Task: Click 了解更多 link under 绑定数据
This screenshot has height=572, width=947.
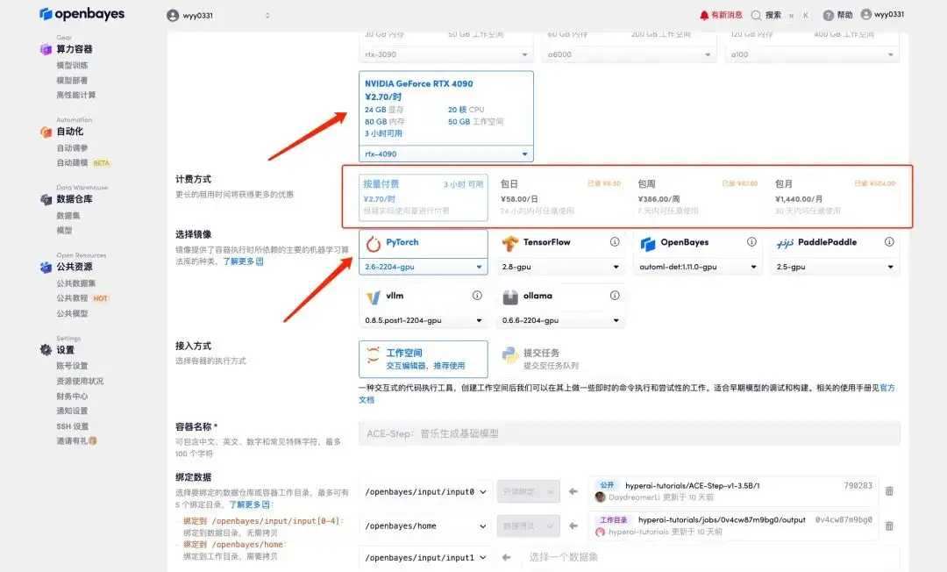Action: 249,504
